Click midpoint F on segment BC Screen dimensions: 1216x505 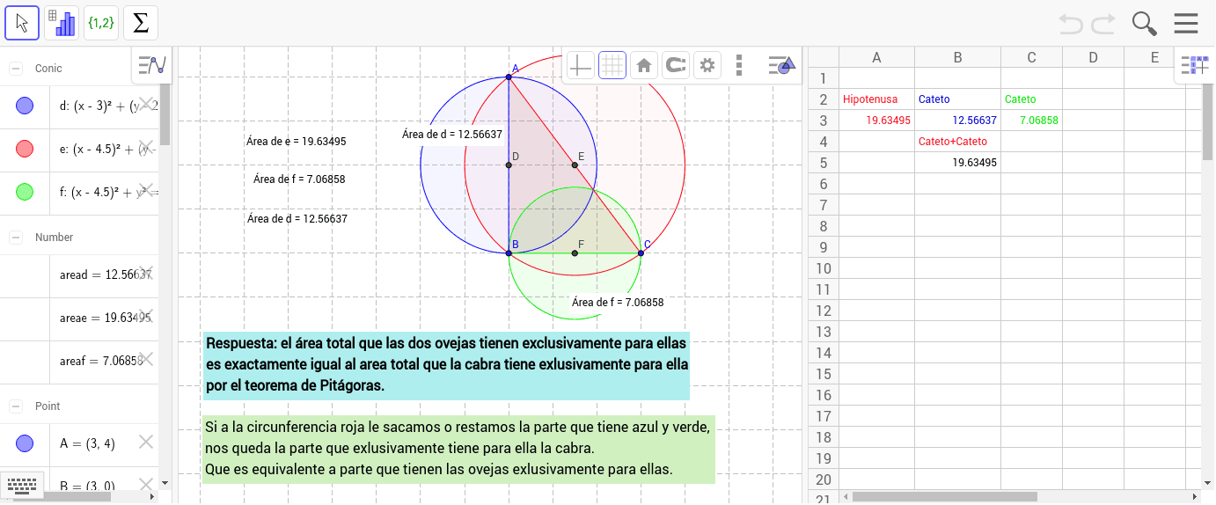click(x=575, y=253)
